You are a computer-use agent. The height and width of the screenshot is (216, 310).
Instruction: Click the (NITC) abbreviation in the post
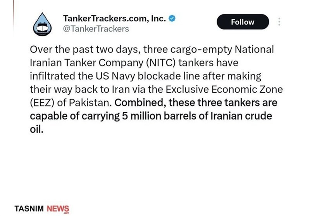(x=161, y=63)
